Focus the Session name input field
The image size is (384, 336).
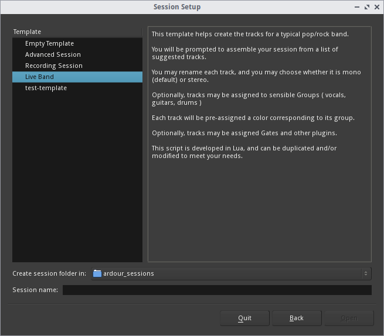point(217,290)
